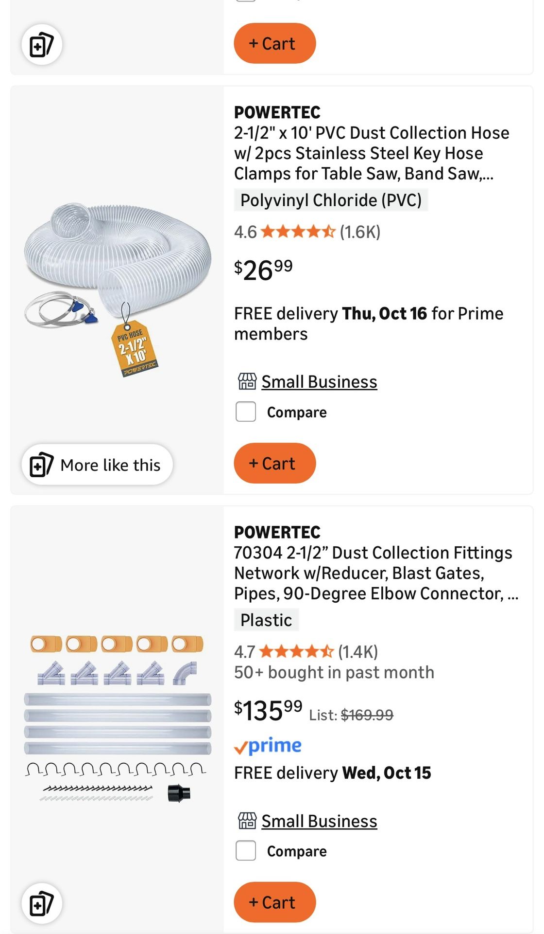Open the Small Business link under the hose
Screen dimensions: 544x934
(x=319, y=382)
